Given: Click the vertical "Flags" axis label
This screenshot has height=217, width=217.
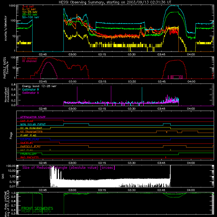Looking at the screenshot, I should click(11, 135).
